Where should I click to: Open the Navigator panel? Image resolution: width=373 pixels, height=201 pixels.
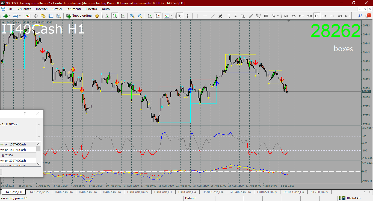(x=43, y=16)
